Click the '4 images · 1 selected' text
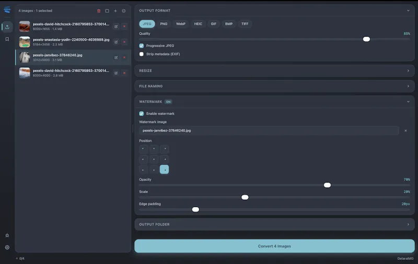Image resolution: width=418 pixels, height=264 pixels. click(36, 11)
